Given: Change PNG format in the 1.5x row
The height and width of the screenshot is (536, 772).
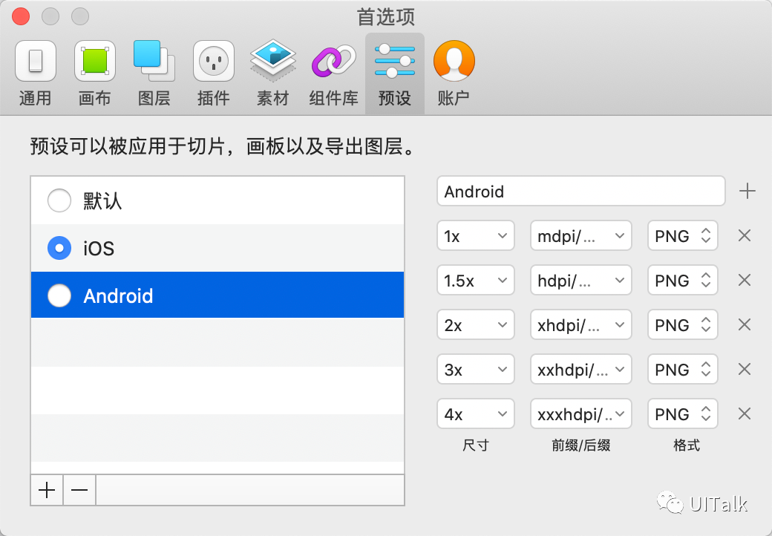Looking at the screenshot, I should click(x=683, y=280).
